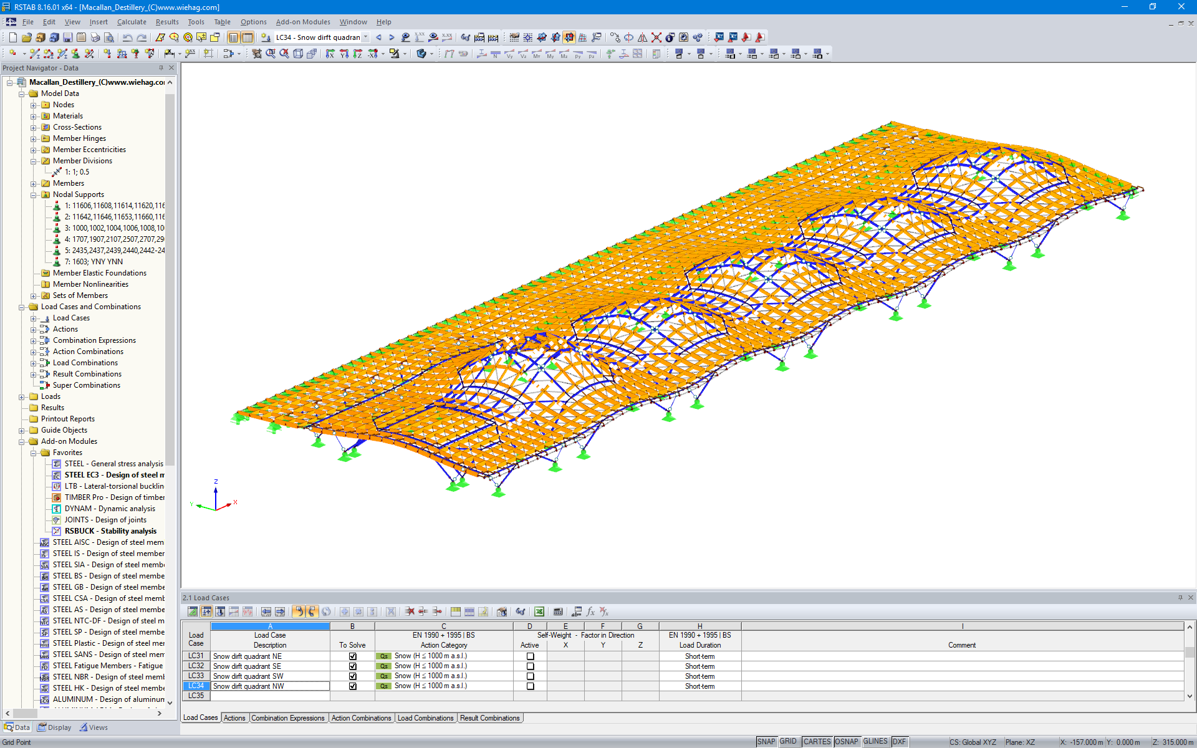This screenshot has width=1197, height=748.
Task: Uncheck To Solve for Snow dirft quadrant SE
Action: [352, 666]
